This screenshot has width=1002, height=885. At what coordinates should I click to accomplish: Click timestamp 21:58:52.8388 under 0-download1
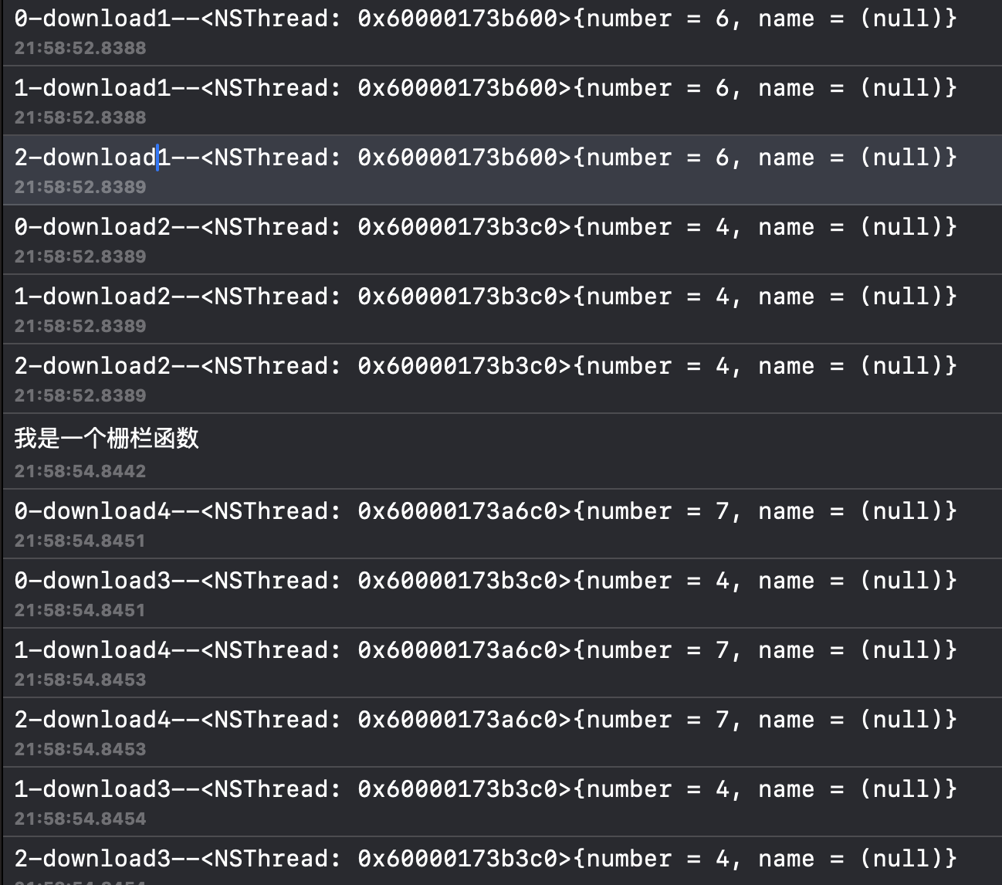pyautogui.click(x=80, y=48)
